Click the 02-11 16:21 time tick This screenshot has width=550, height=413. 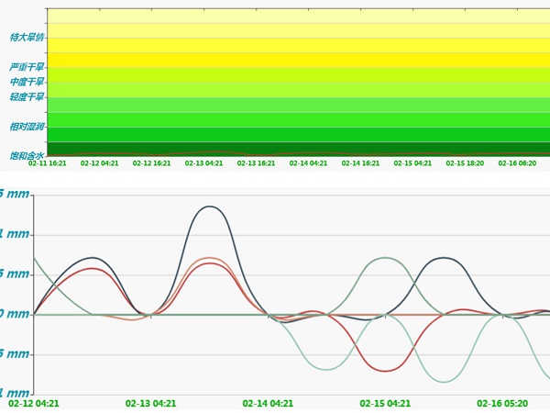47,163
